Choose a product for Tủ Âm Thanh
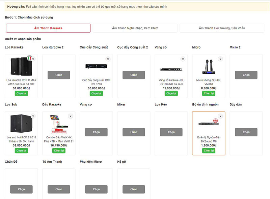 click(59, 189)
